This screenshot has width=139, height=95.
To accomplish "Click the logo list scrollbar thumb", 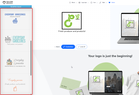I will click(x=31, y=58).
